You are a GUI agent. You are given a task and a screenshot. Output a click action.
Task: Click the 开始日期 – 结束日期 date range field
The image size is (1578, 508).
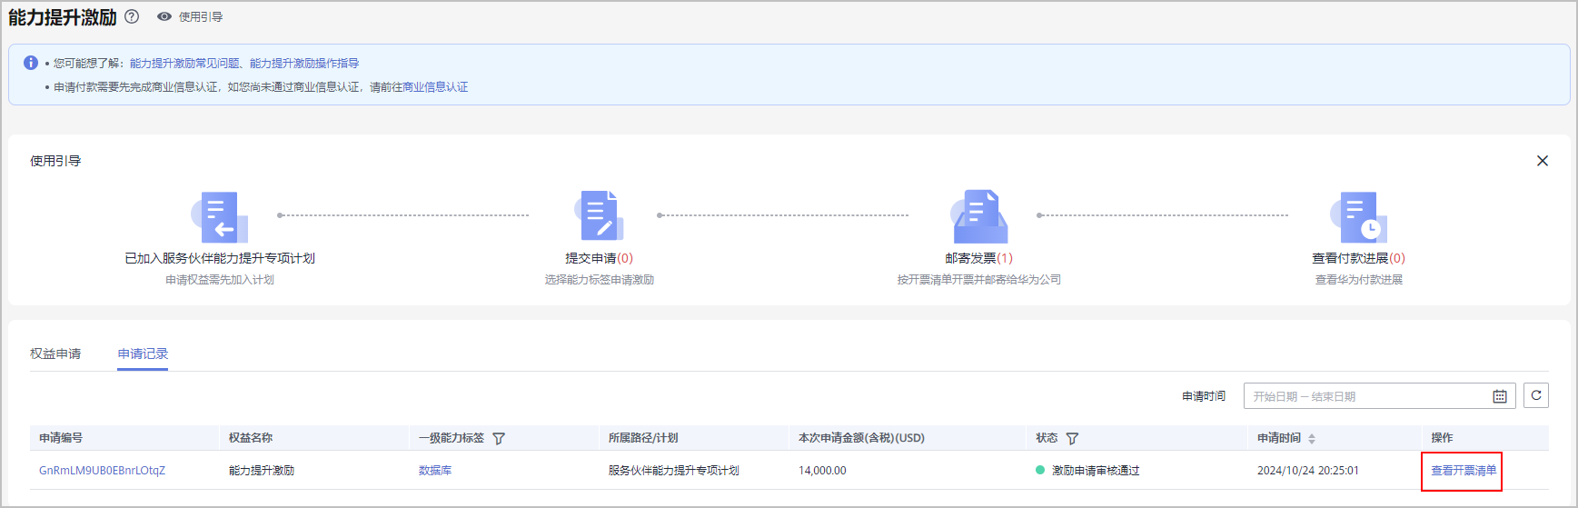[x=1379, y=396]
